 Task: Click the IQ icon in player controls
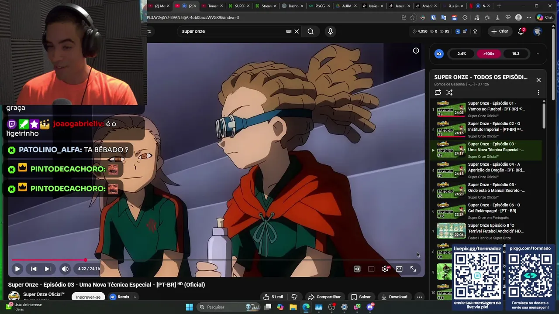(357, 269)
